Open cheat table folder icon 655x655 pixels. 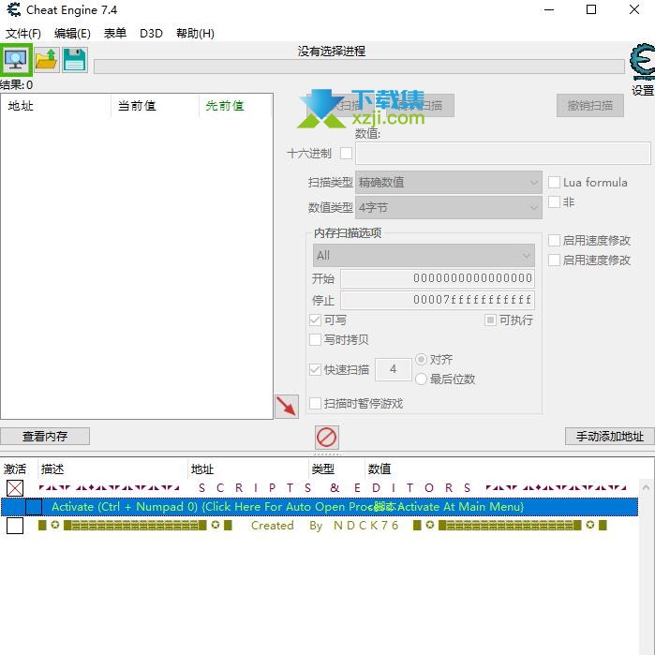point(46,60)
